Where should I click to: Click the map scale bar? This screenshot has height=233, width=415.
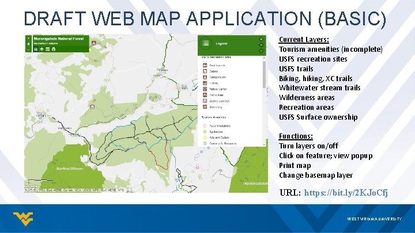tap(41, 181)
